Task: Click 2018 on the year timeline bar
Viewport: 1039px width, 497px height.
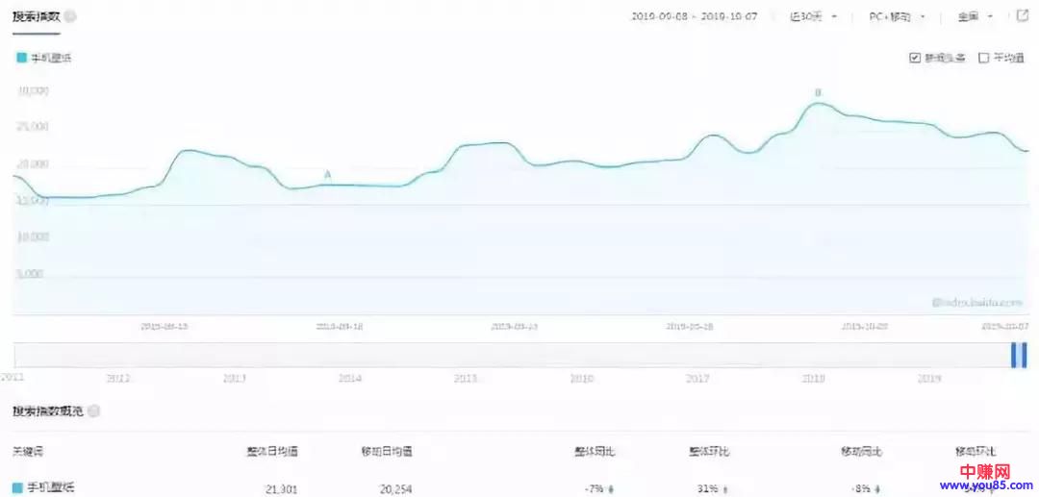Action: coord(814,379)
